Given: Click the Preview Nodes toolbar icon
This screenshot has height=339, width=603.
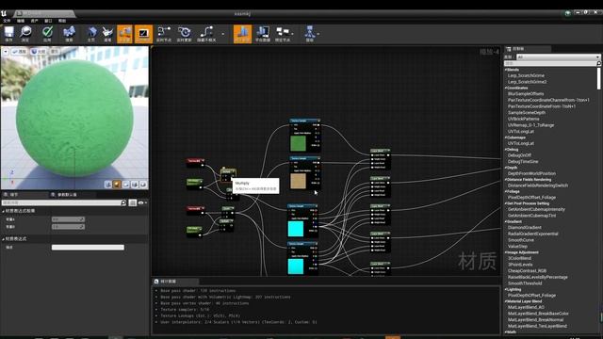Looking at the screenshot, I should pyautogui.click(x=284, y=34).
